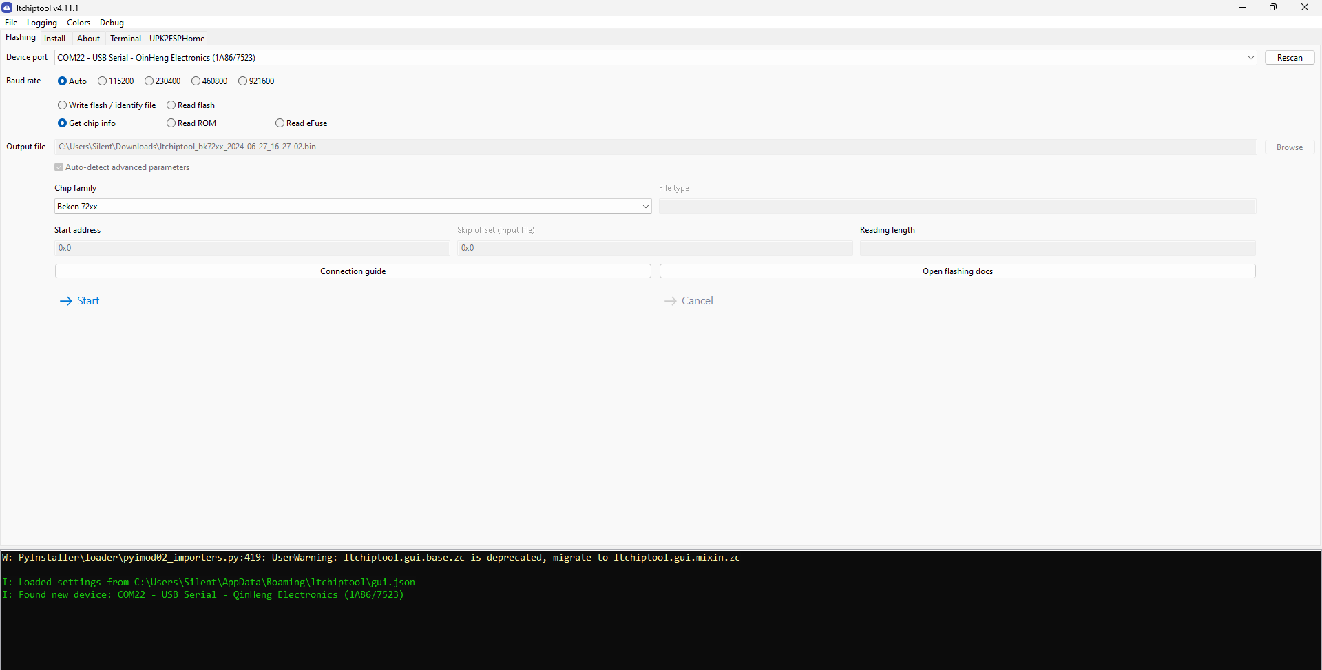Switch to the Terminal tab
Image resolution: width=1322 pixels, height=670 pixels.
pyautogui.click(x=125, y=39)
